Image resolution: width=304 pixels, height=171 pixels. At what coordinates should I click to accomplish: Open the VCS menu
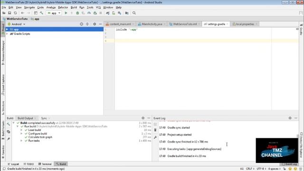98,8
